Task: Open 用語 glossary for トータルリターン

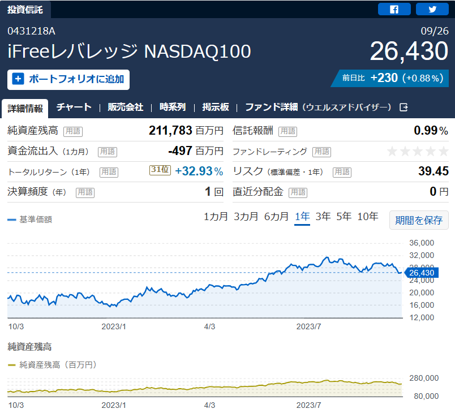Action: (109, 172)
